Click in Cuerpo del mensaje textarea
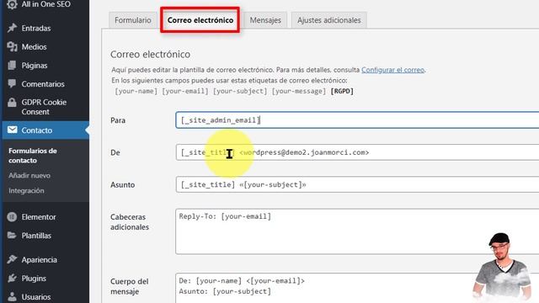 click(357, 288)
